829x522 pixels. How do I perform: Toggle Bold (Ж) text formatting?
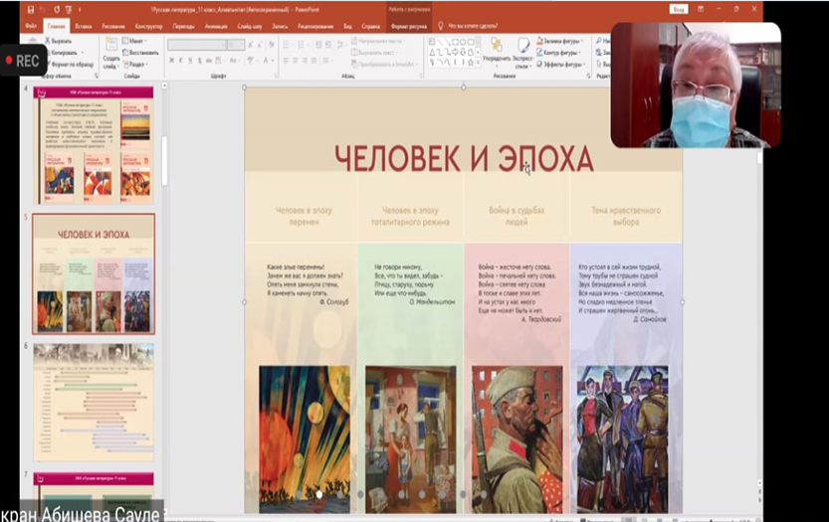tap(171, 62)
